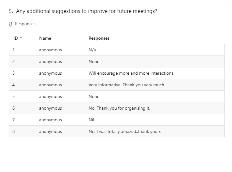Select the anonymous name in row 4
The height and width of the screenshot is (172, 232).
pyautogui.click(x=51, y=85)
